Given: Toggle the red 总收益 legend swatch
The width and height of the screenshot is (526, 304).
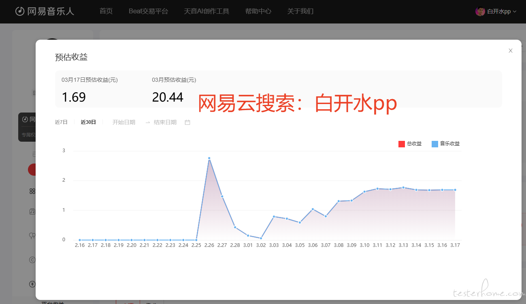Looking at the screenshot, I should coord(402,144).
